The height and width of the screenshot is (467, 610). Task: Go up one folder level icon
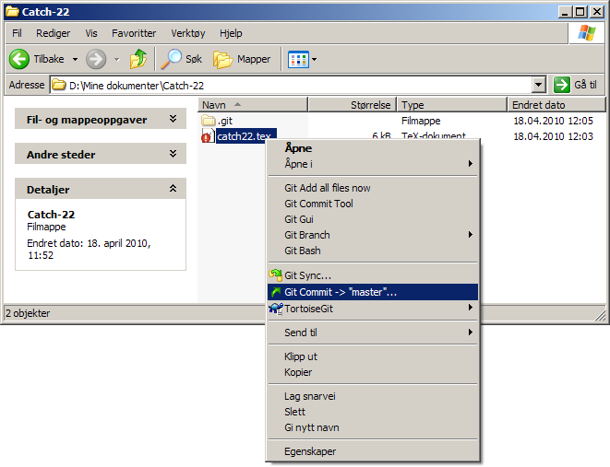(138, 59)
